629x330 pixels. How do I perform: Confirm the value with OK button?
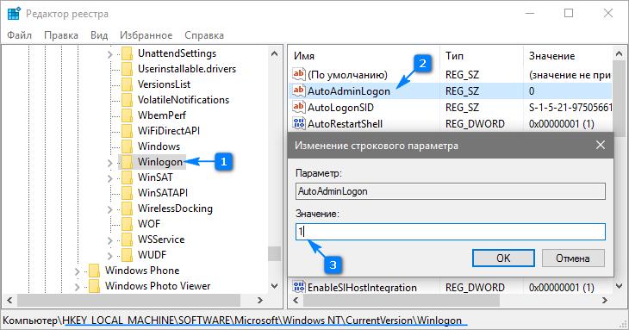click(x=503, y=258)
